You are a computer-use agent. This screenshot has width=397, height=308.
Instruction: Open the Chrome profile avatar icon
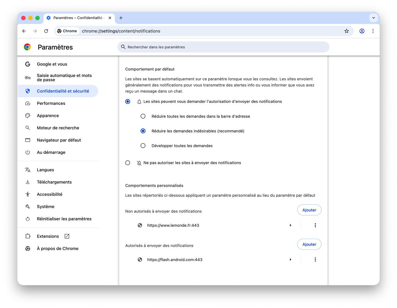pos(362,31)
